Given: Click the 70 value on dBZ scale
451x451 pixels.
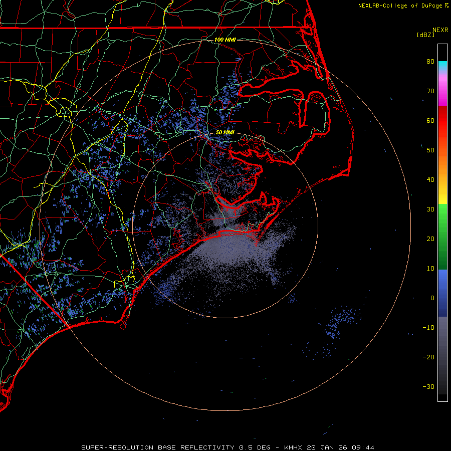Looking at the screenshot, I should (430, 91).
